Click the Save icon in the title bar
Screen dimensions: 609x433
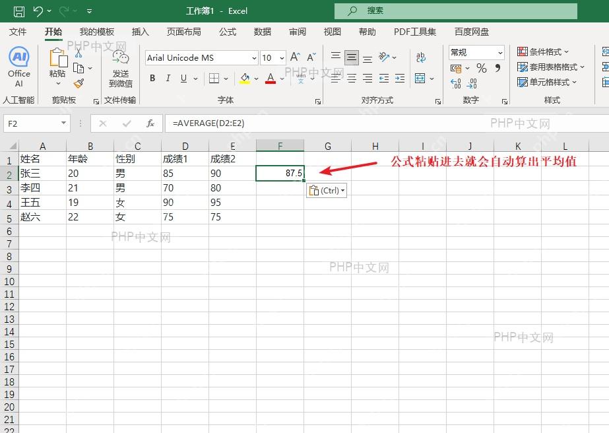[18, 11]
